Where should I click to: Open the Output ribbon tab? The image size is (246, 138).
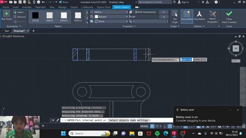tap(74, 7)
